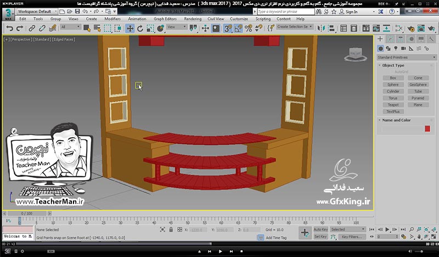Toggle Set Key mode button
Viewport: 439px width, 257px height.
[320, 237]
